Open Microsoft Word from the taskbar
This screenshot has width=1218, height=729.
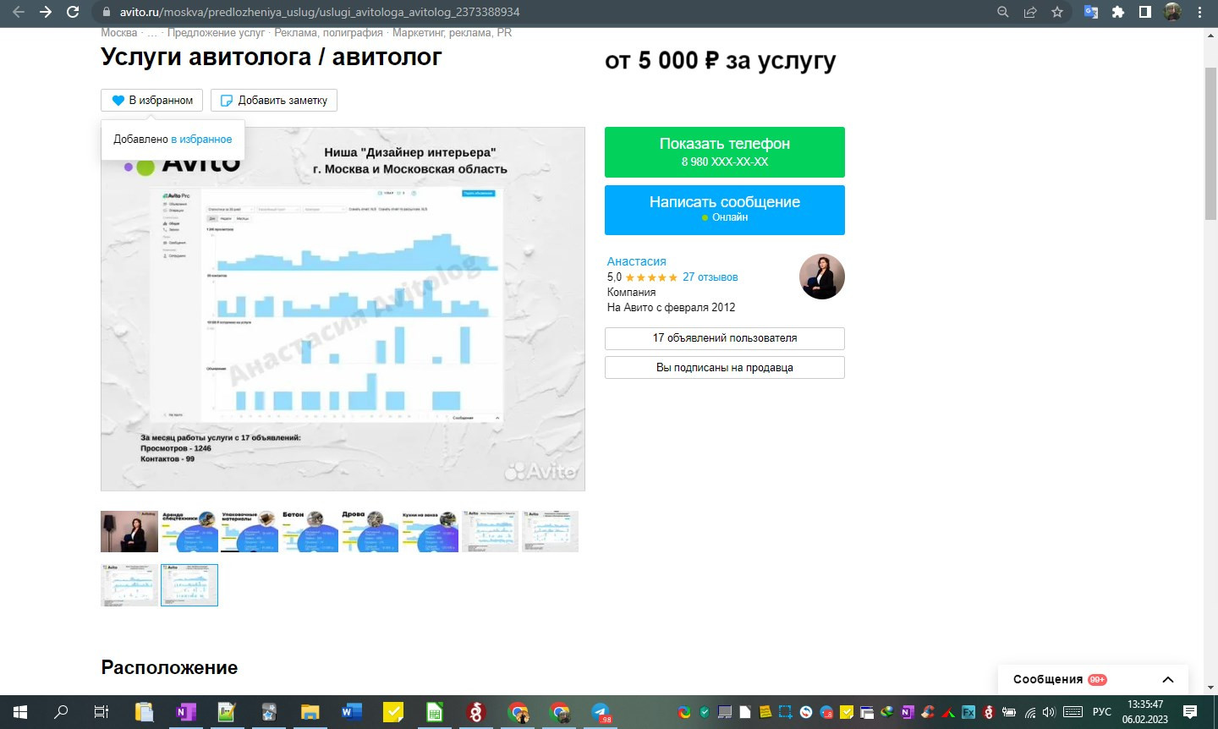pos(351,712)
